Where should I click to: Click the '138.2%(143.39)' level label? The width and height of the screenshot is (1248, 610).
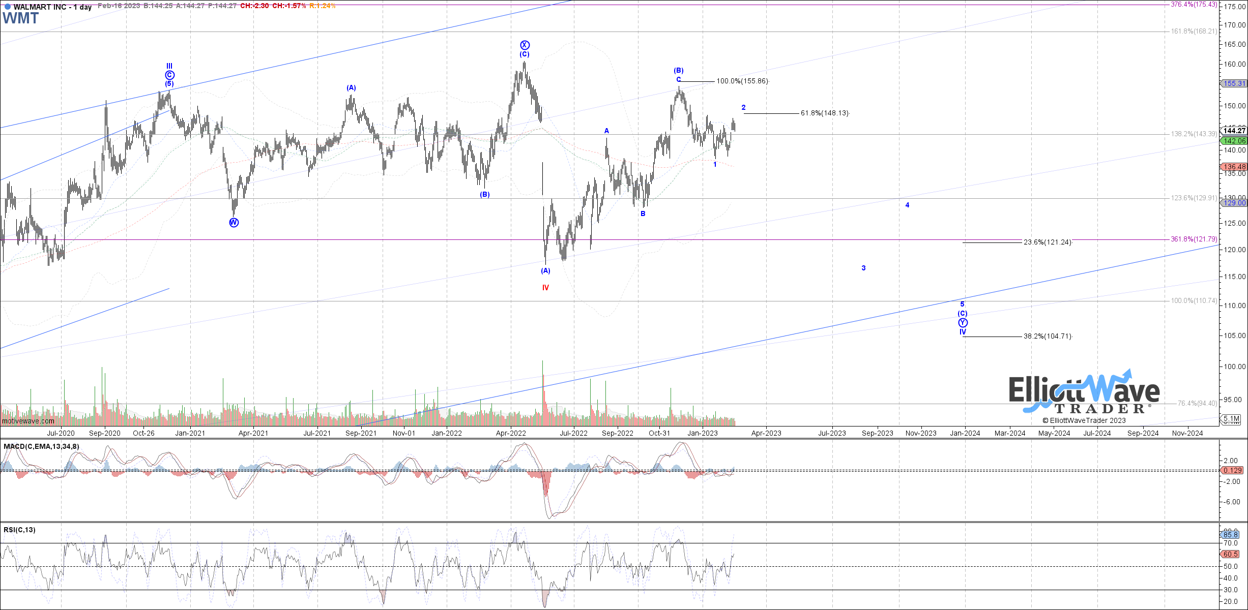point(1194,134)
